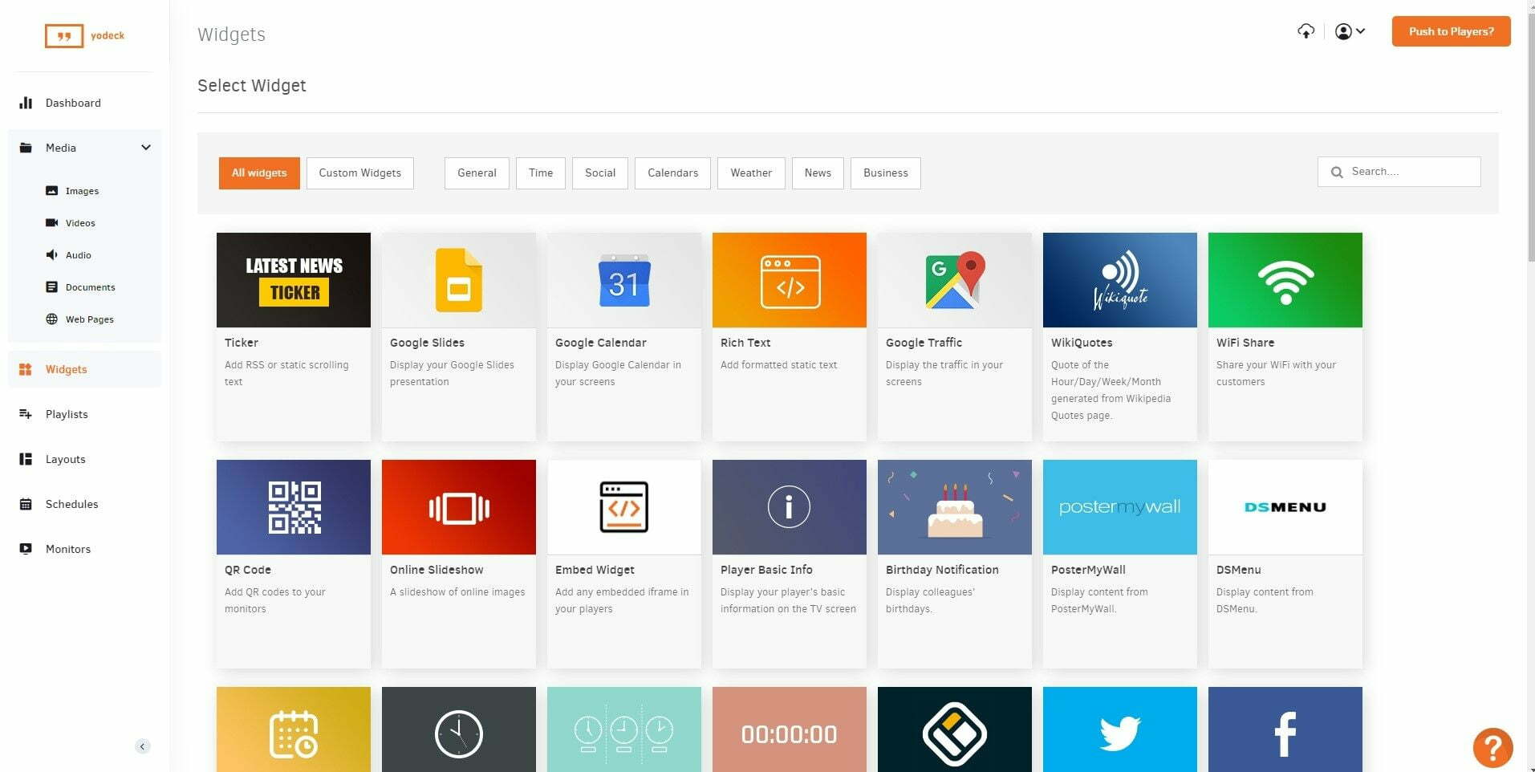Click the widget Search field
The image size is (1535, 772).
coord(1399,172)
